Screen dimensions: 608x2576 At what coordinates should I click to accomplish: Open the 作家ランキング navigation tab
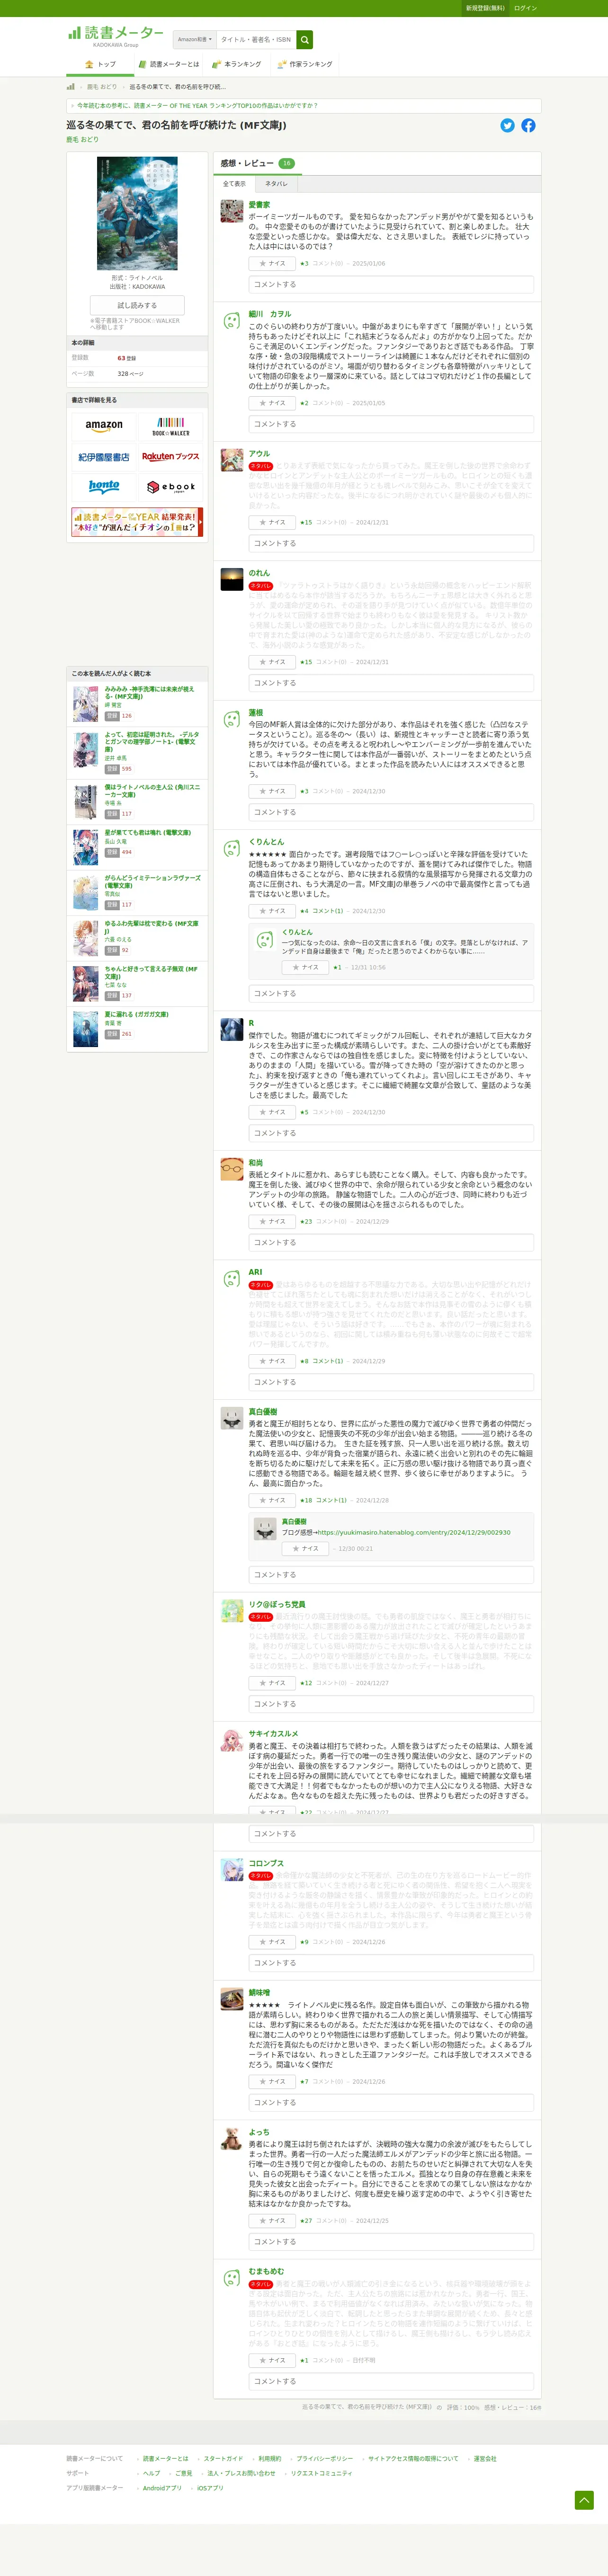[x=305, y=64]
